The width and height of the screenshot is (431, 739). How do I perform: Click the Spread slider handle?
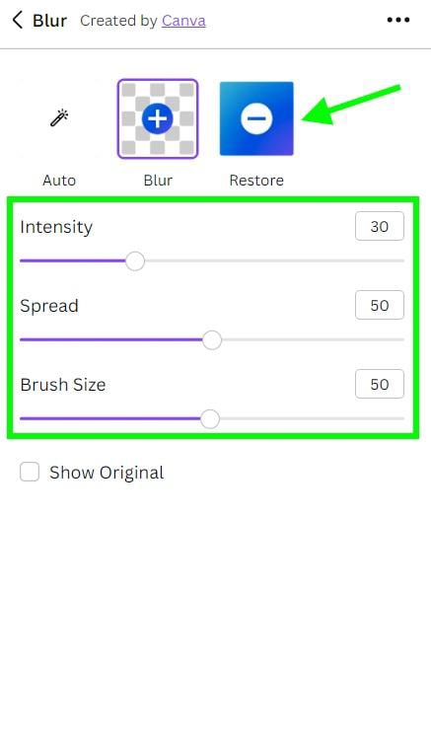click(x=212, y=339)
